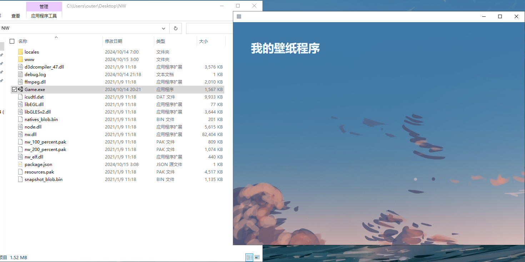Click the www folder icon
Viewport: 525px width, 262px height.
(x=20, y=60)
